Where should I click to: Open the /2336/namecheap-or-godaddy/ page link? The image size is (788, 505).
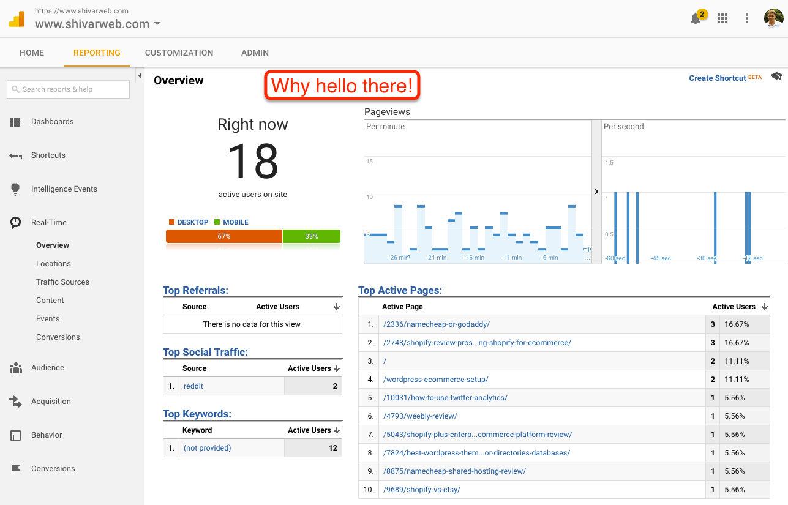click(437, 324)
